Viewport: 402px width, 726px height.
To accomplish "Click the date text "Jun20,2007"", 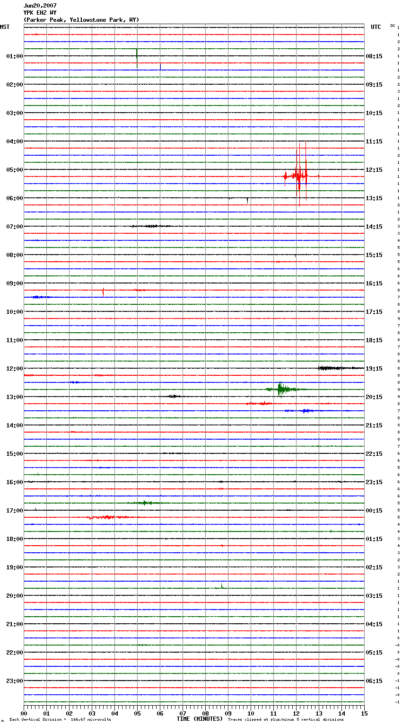I will pos(40,6).
